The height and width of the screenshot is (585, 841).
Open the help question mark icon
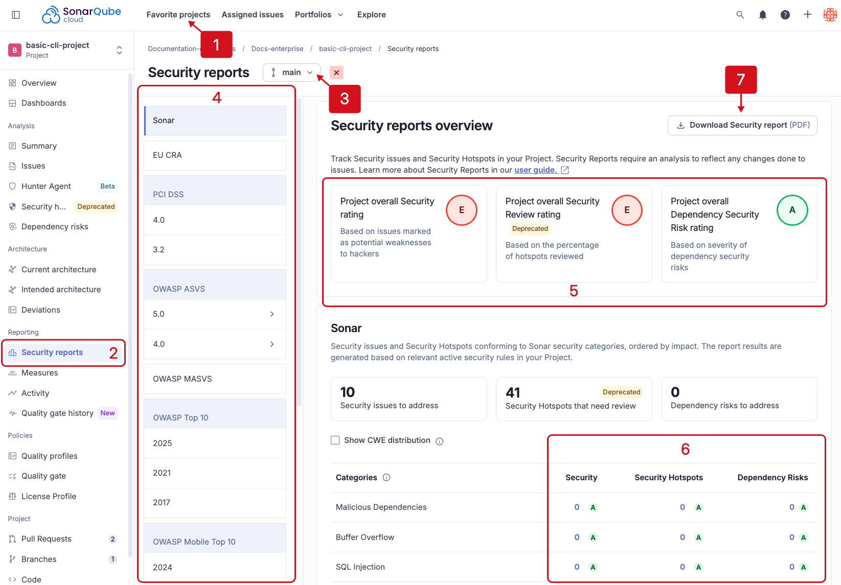[x=785, y=15]
